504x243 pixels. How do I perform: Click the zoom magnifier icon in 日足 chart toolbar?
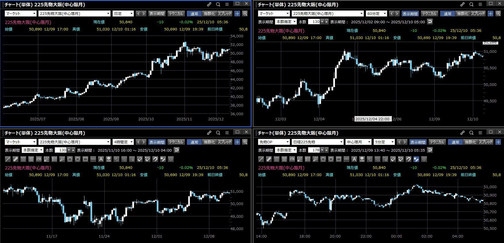tap(245, 14)
